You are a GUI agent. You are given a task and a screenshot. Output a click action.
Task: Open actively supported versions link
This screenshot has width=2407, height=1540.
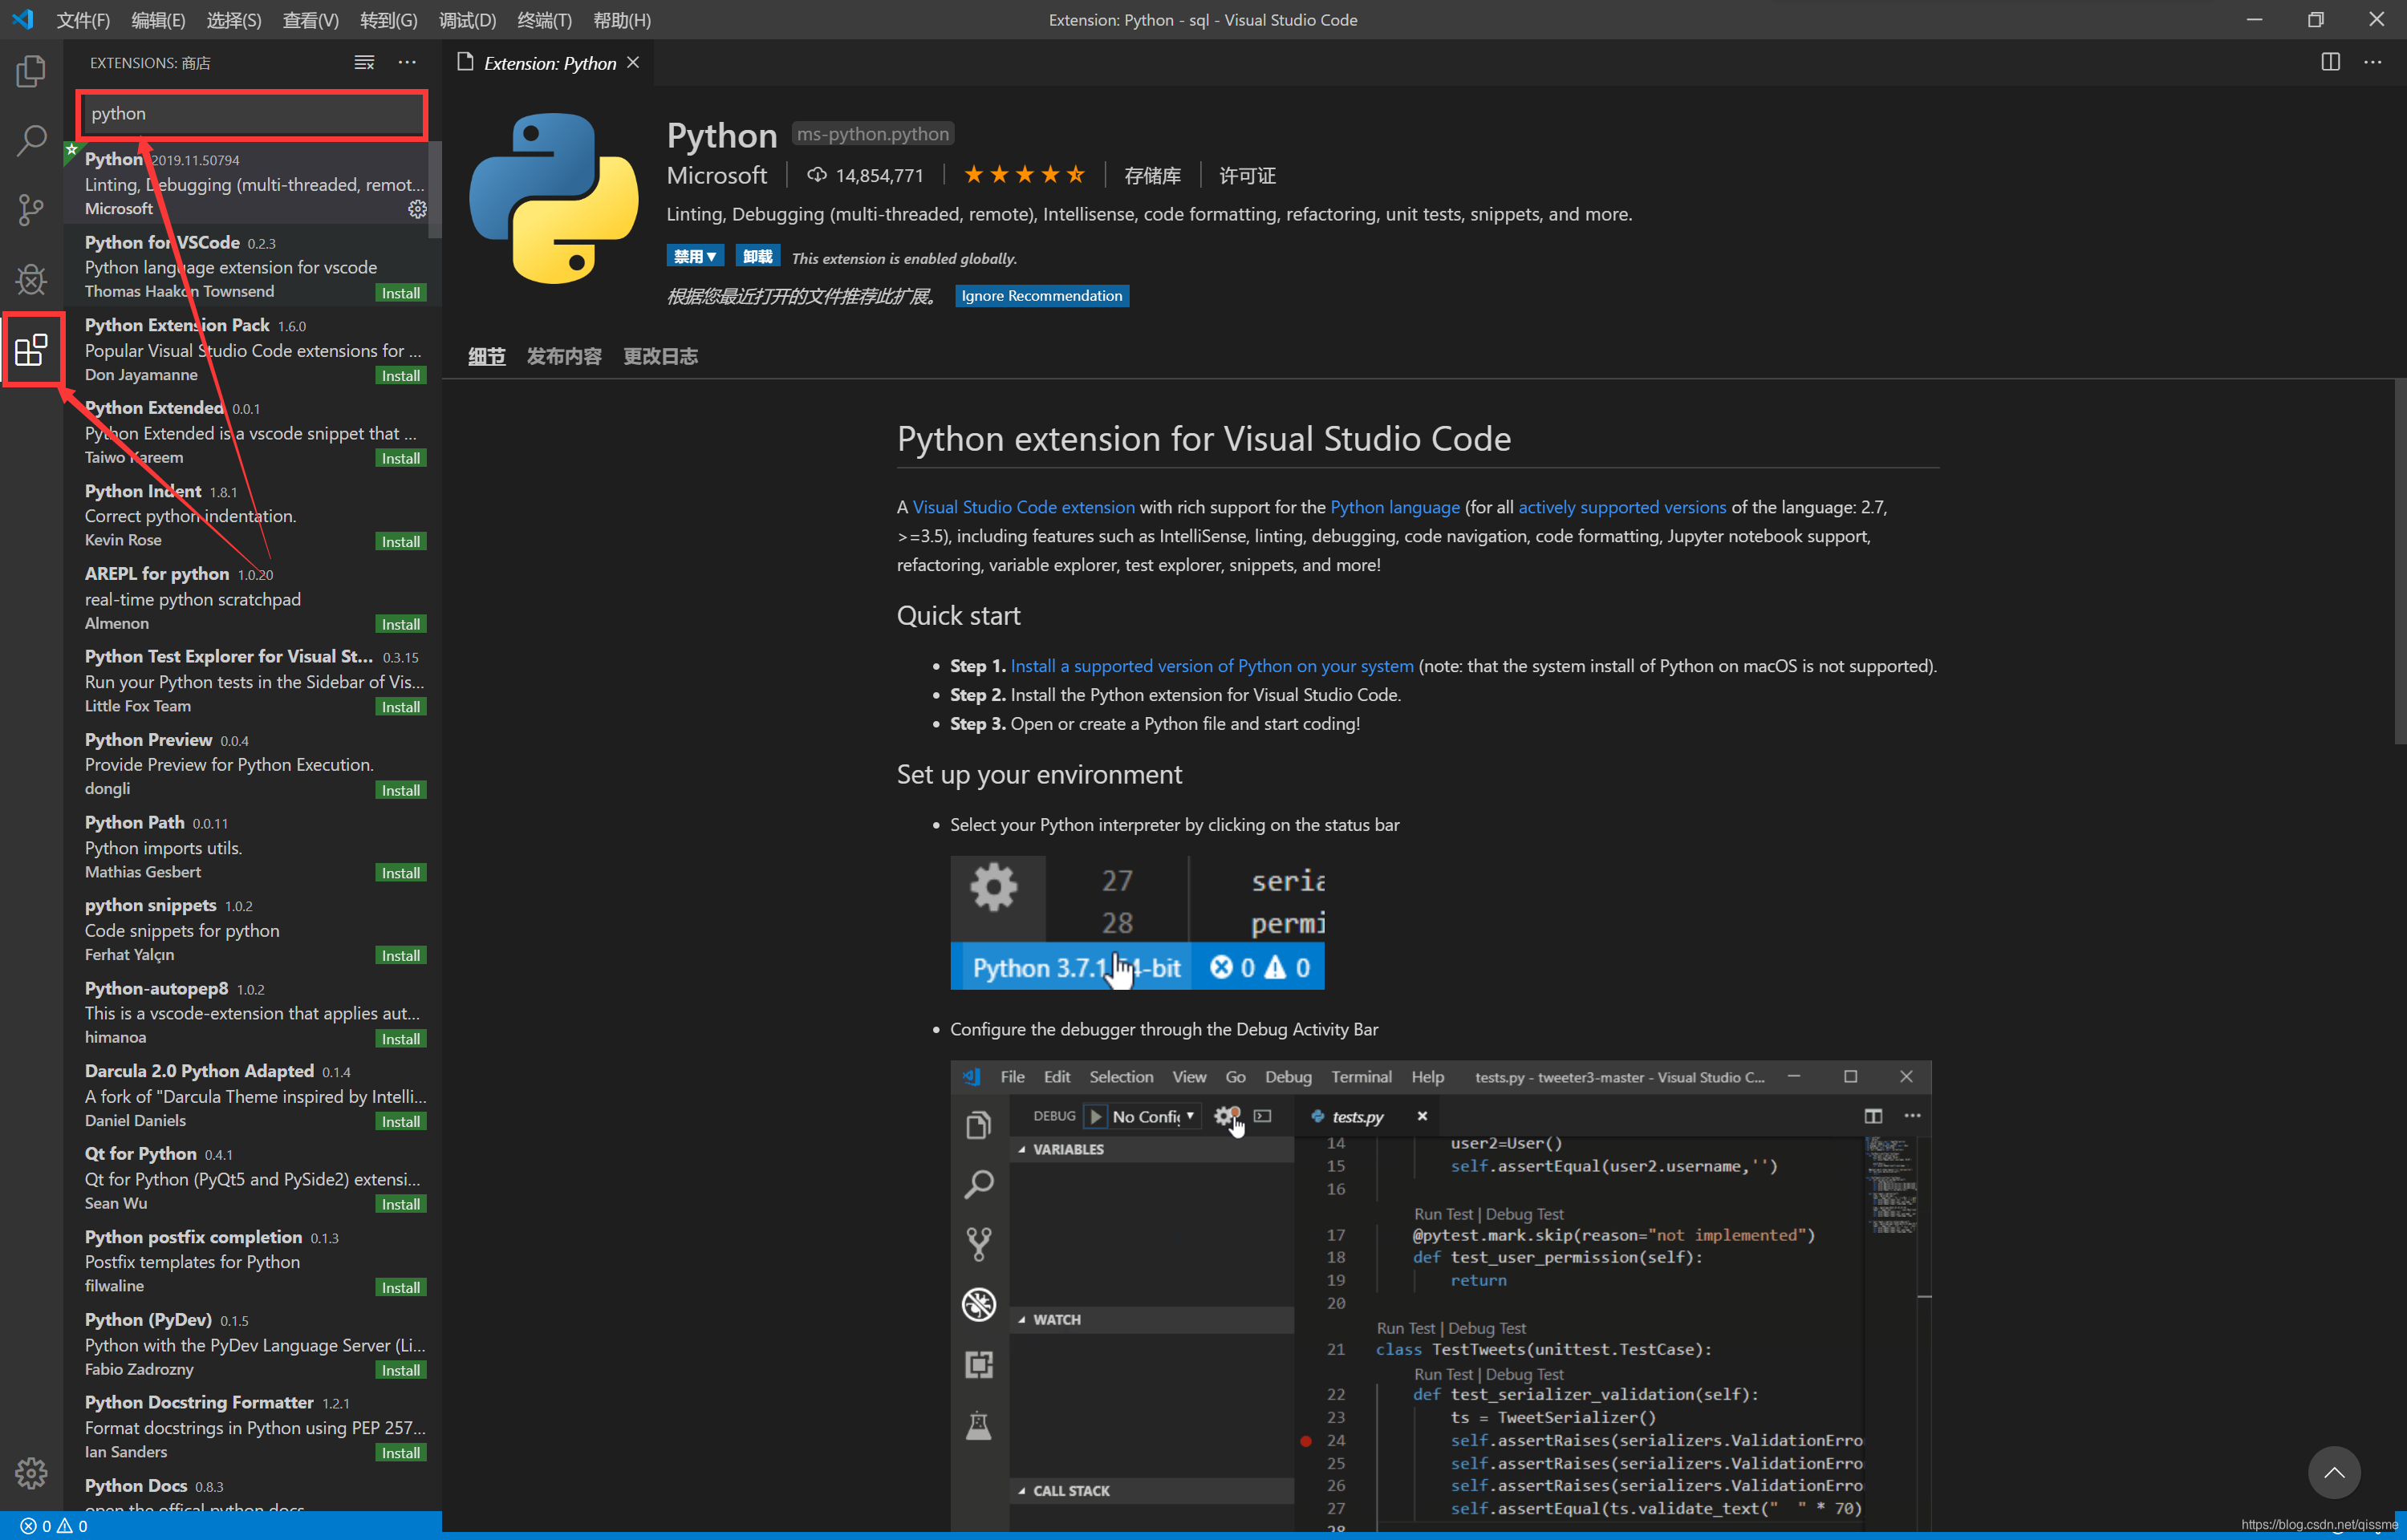tap(1622, 507)
